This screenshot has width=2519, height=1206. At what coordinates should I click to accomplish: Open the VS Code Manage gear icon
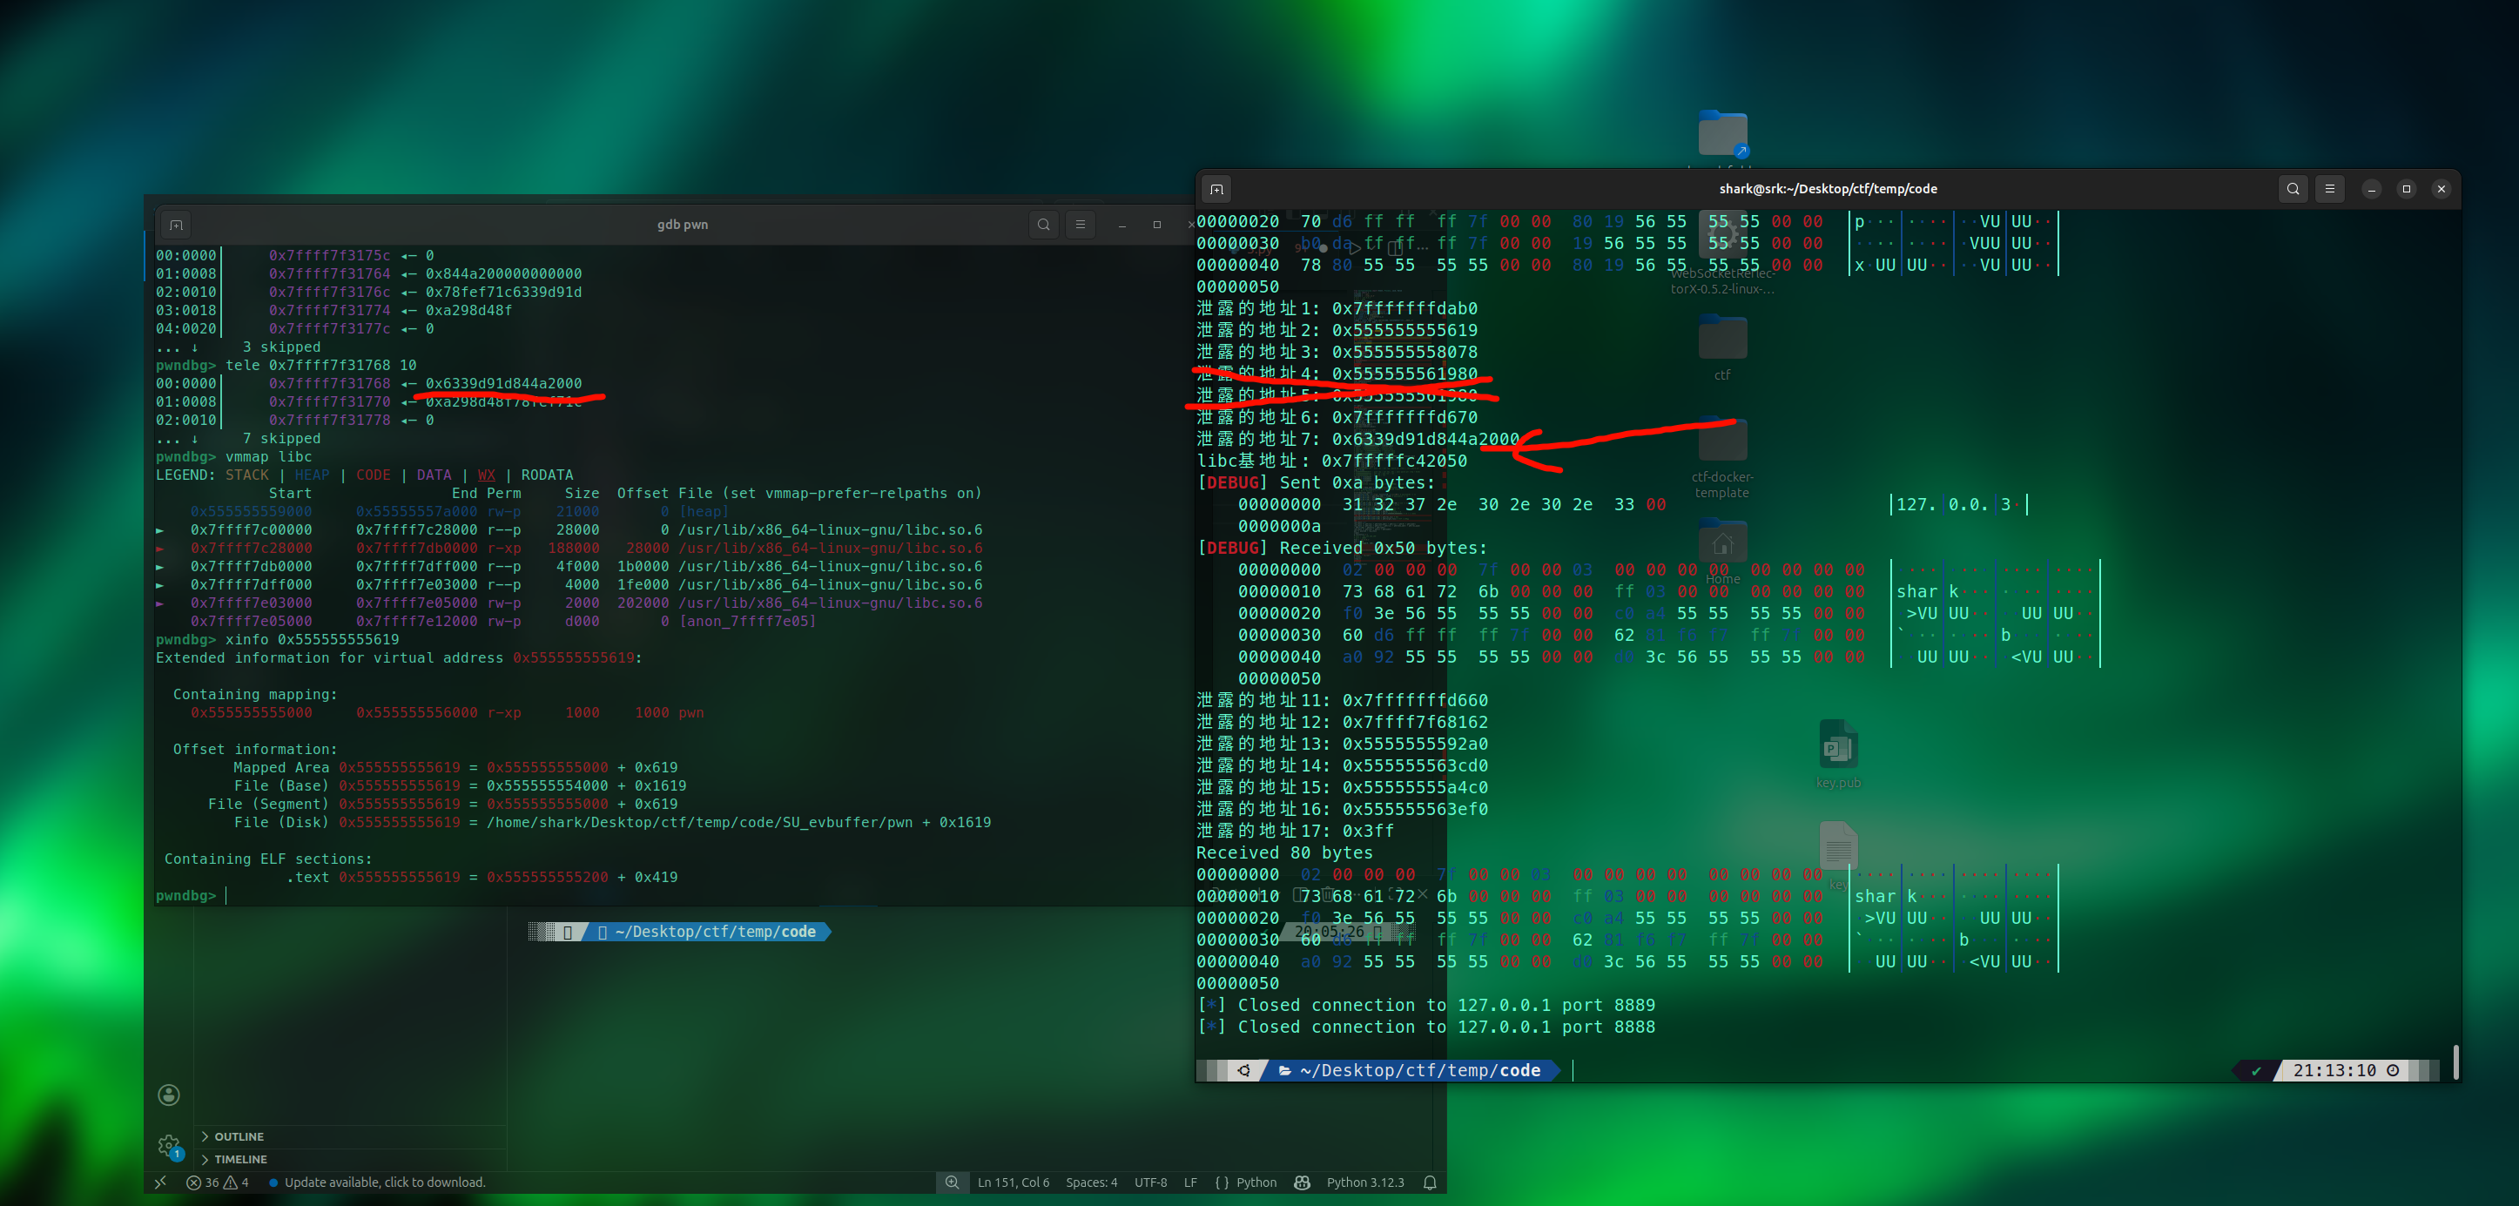pos(169,1145)
